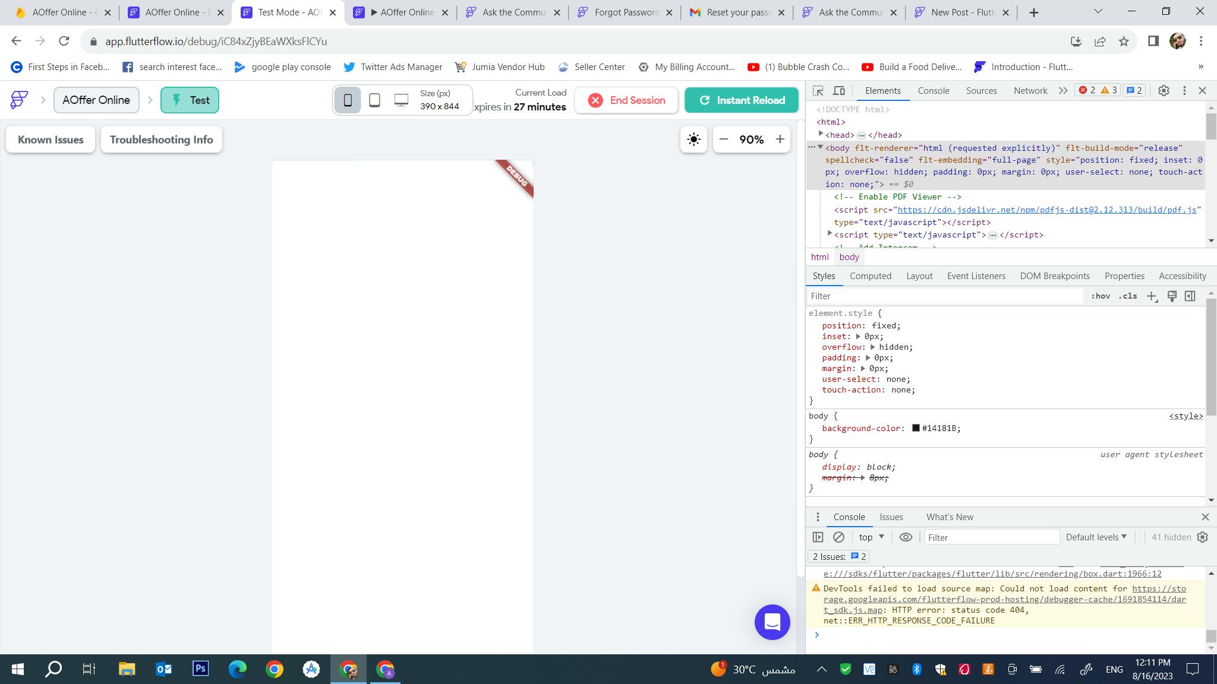Image resolution: width=1217 pixels, height=684 pixels.
Task: Open Chrome share page icon
Action: [x=1100, y=41]
